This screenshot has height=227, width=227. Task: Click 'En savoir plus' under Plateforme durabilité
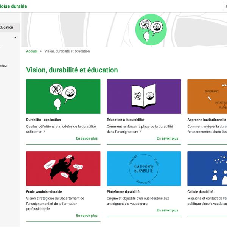click(167, 210)
